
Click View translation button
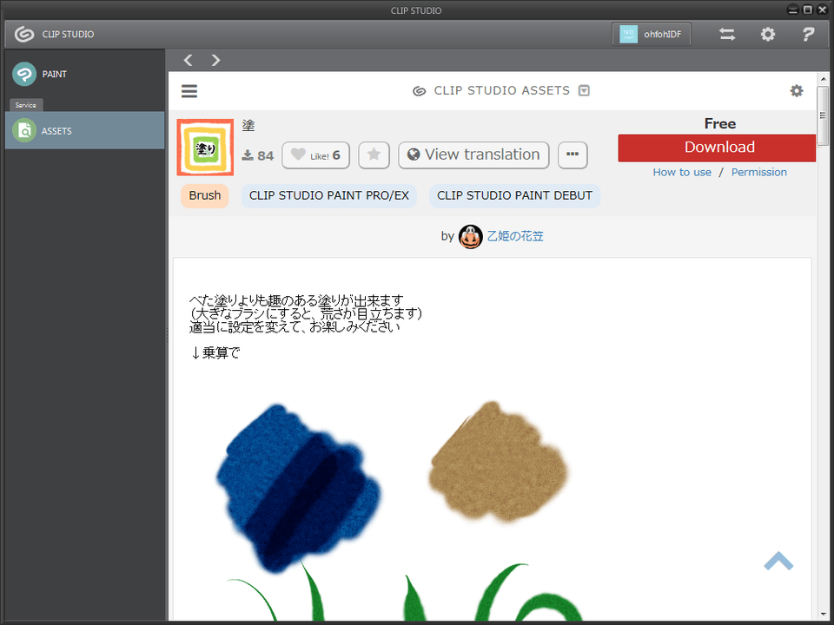(473, 155)
